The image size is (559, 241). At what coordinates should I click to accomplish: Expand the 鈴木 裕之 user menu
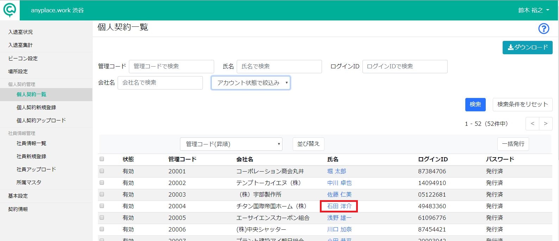point(533,10)
